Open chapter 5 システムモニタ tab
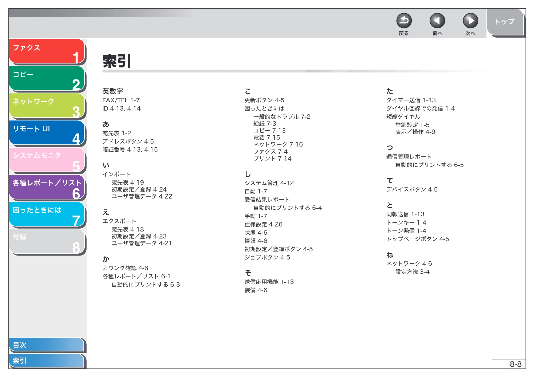The height and width of the screenshot is (377, 533). [47, 160]
